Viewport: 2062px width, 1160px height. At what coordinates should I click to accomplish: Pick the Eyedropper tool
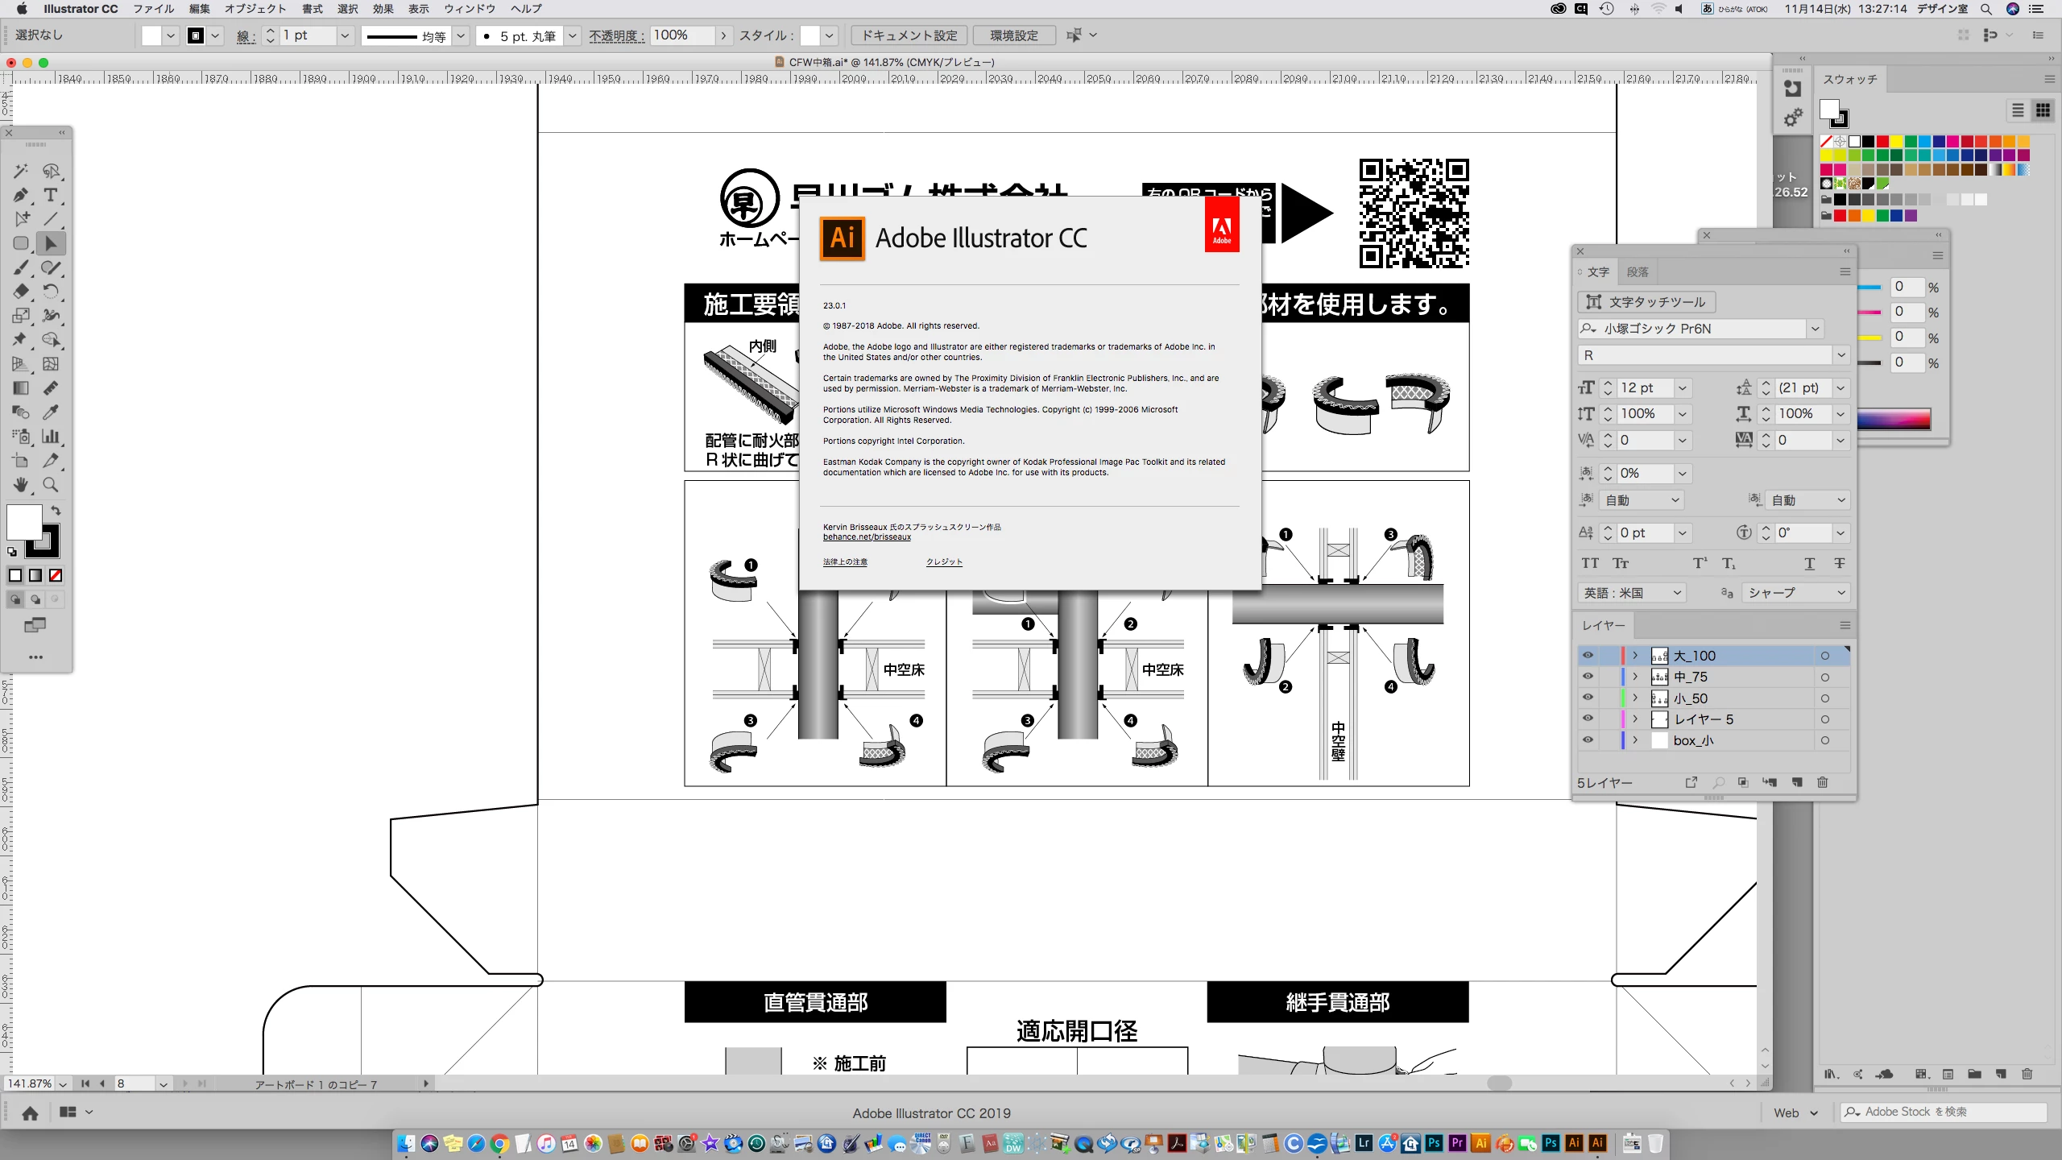coord(51,412)
